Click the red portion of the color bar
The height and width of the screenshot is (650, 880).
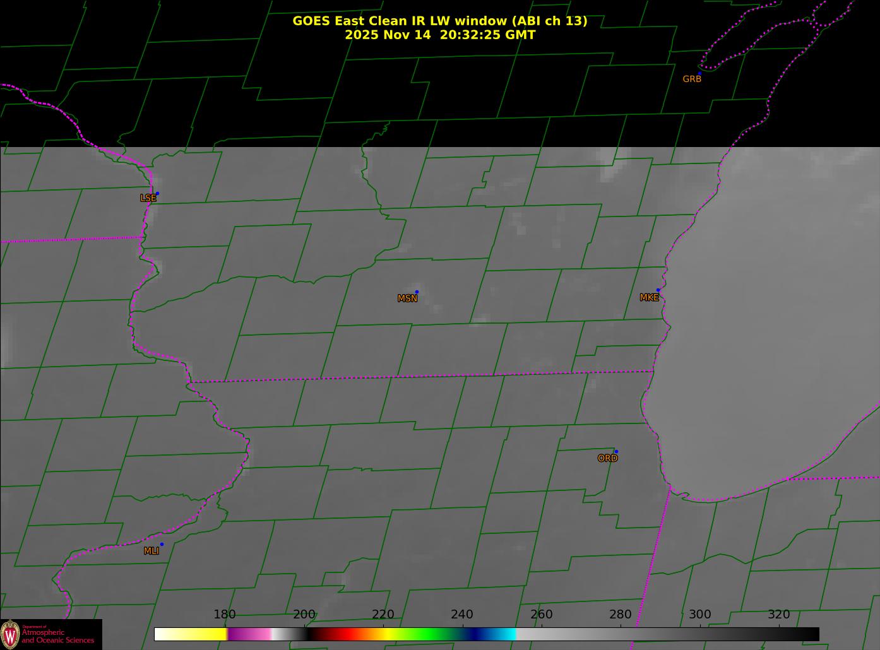pos(344,634)
